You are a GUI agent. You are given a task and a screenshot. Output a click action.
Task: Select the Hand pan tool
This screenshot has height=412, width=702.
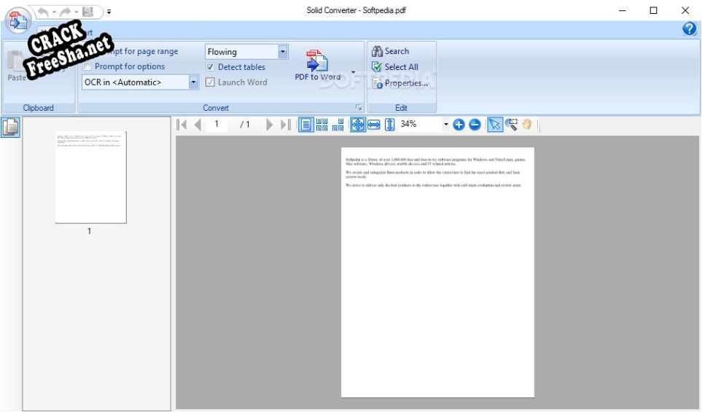pyautogui.click(x=526, y=125)
